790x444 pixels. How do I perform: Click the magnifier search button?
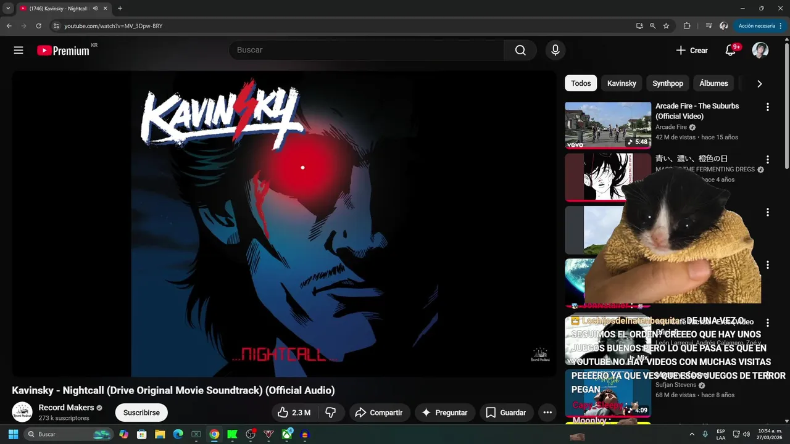520,50
